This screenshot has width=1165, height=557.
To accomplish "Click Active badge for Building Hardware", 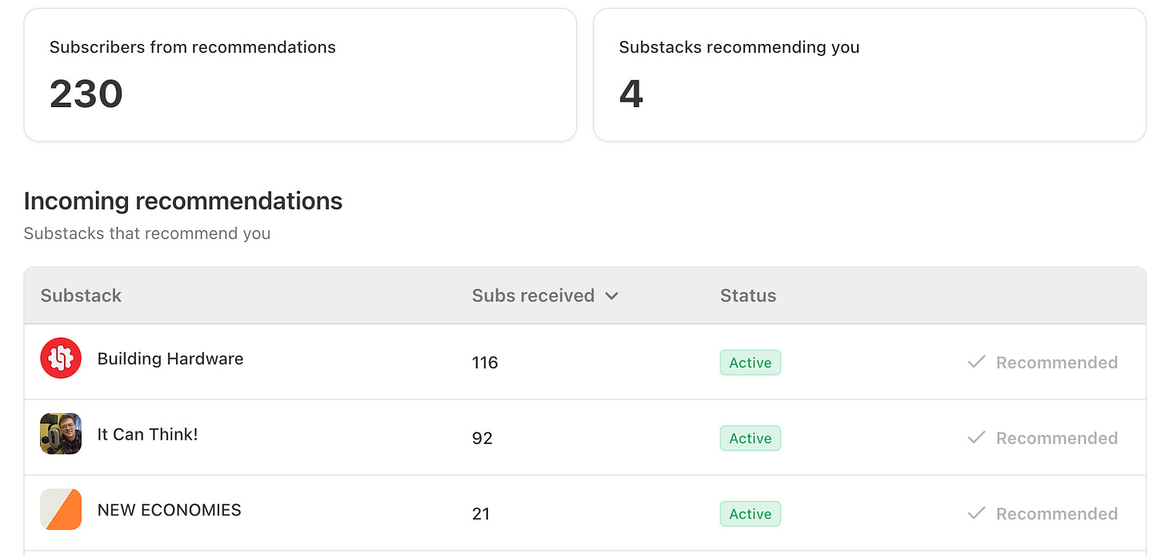I will (x=751, y=363).
